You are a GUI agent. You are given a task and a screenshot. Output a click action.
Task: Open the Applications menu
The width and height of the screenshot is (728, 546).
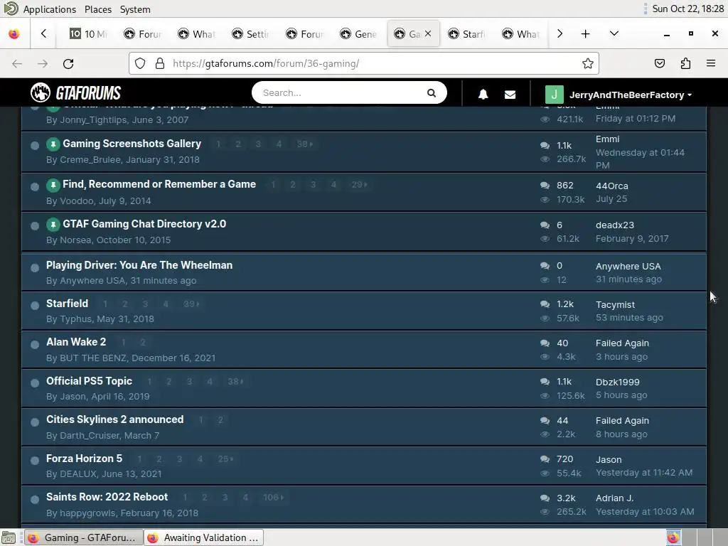[x=49, y=9]
